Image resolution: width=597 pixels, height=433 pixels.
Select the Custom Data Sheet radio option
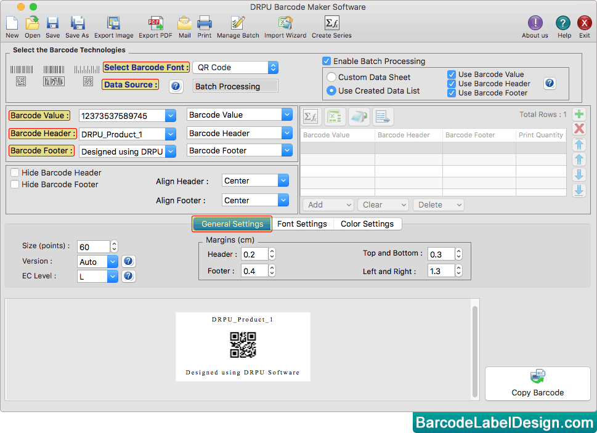pyautogui.click(x=331, y=77)
